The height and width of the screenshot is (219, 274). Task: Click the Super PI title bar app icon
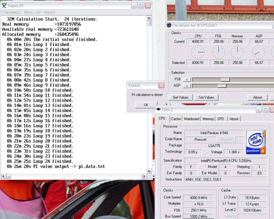tap(4, 6)
